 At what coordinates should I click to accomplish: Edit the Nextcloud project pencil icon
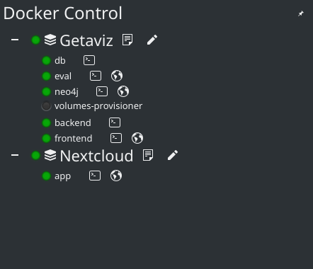pyautogui.click(x=173, y=155)
